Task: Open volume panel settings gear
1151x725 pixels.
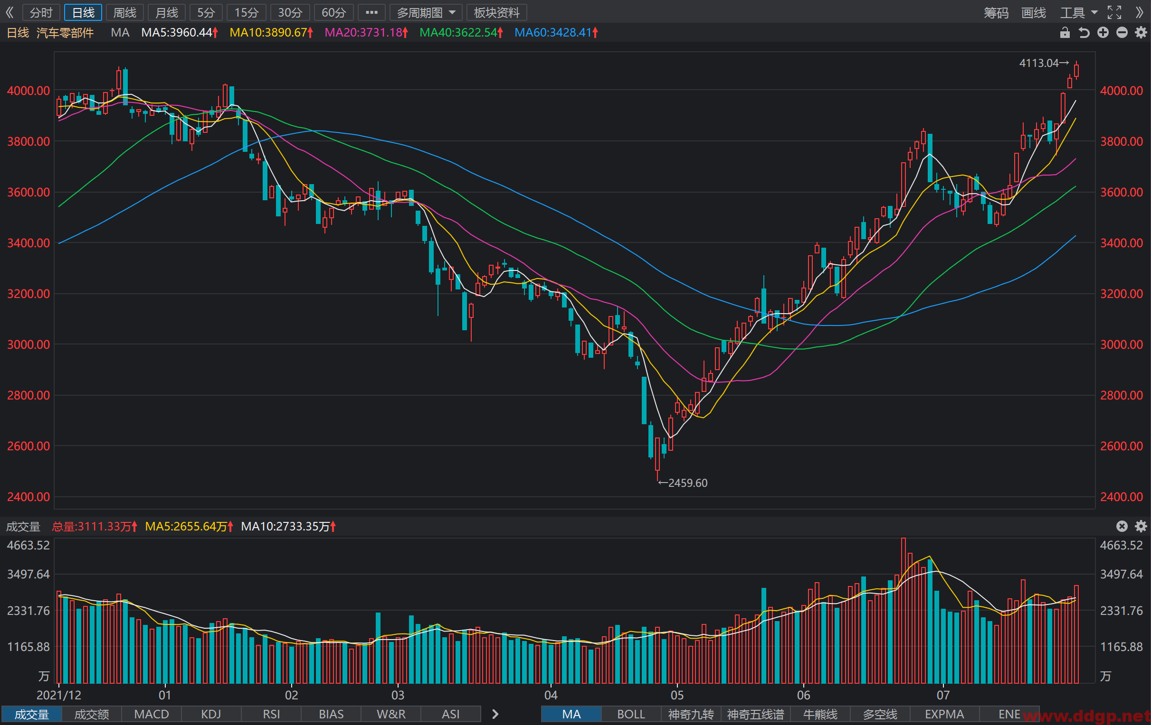Action: coord(1141,526)
